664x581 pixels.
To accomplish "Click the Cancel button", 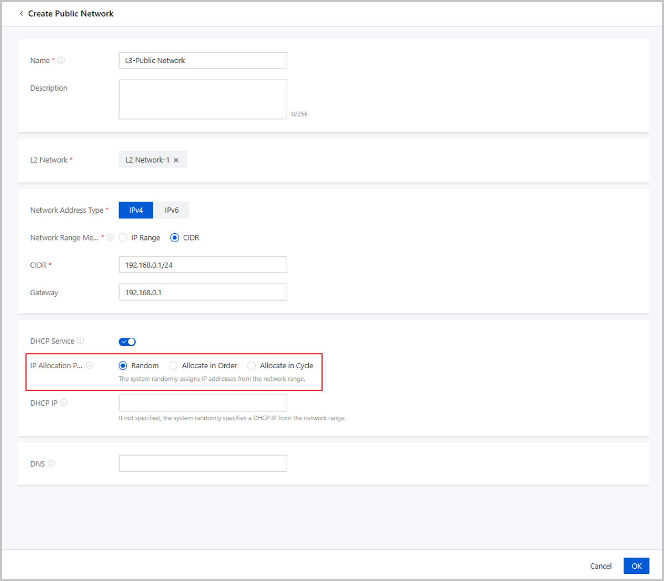I will pos(600,566).
